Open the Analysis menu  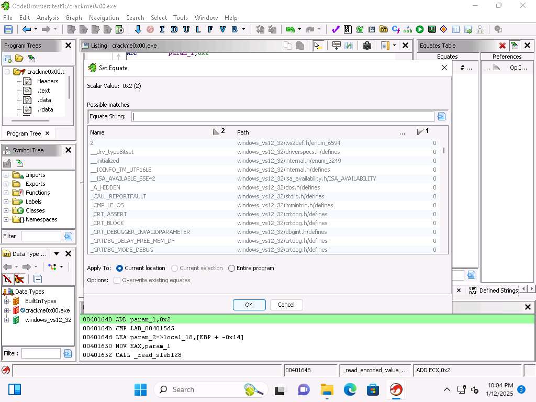48,17
